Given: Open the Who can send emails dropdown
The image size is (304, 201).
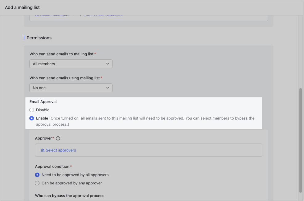Looking at the screenshot, I should click(71, 64).
